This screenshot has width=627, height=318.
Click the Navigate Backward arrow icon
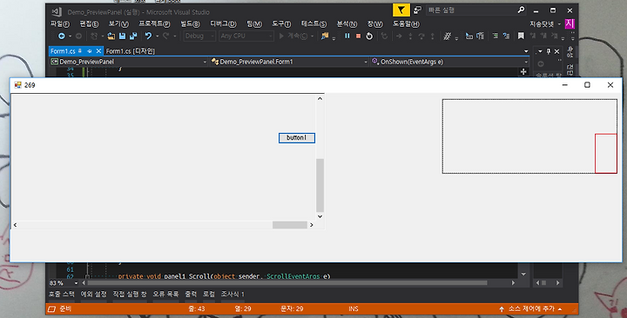(62, 36)
